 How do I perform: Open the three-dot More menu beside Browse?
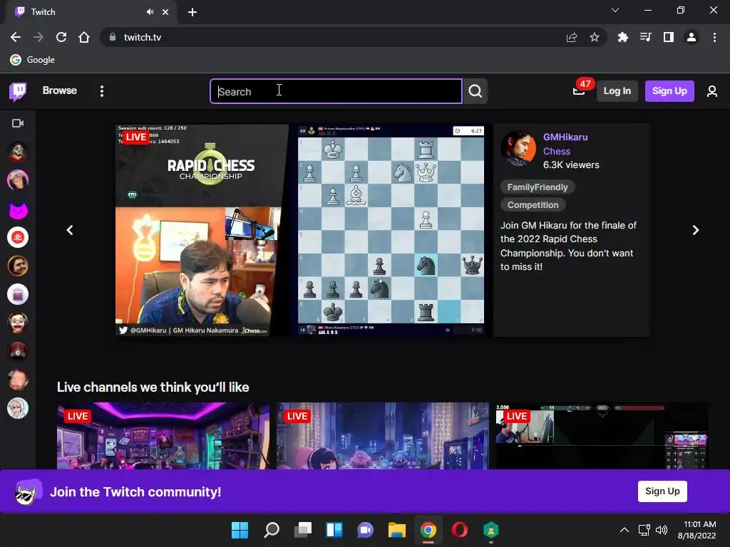[101, 91]
